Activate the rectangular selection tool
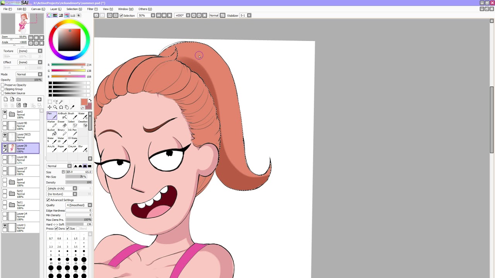495x278 pixels. (x=49, y=102)
